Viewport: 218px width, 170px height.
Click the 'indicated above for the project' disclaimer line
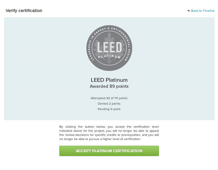coord(109,131)
